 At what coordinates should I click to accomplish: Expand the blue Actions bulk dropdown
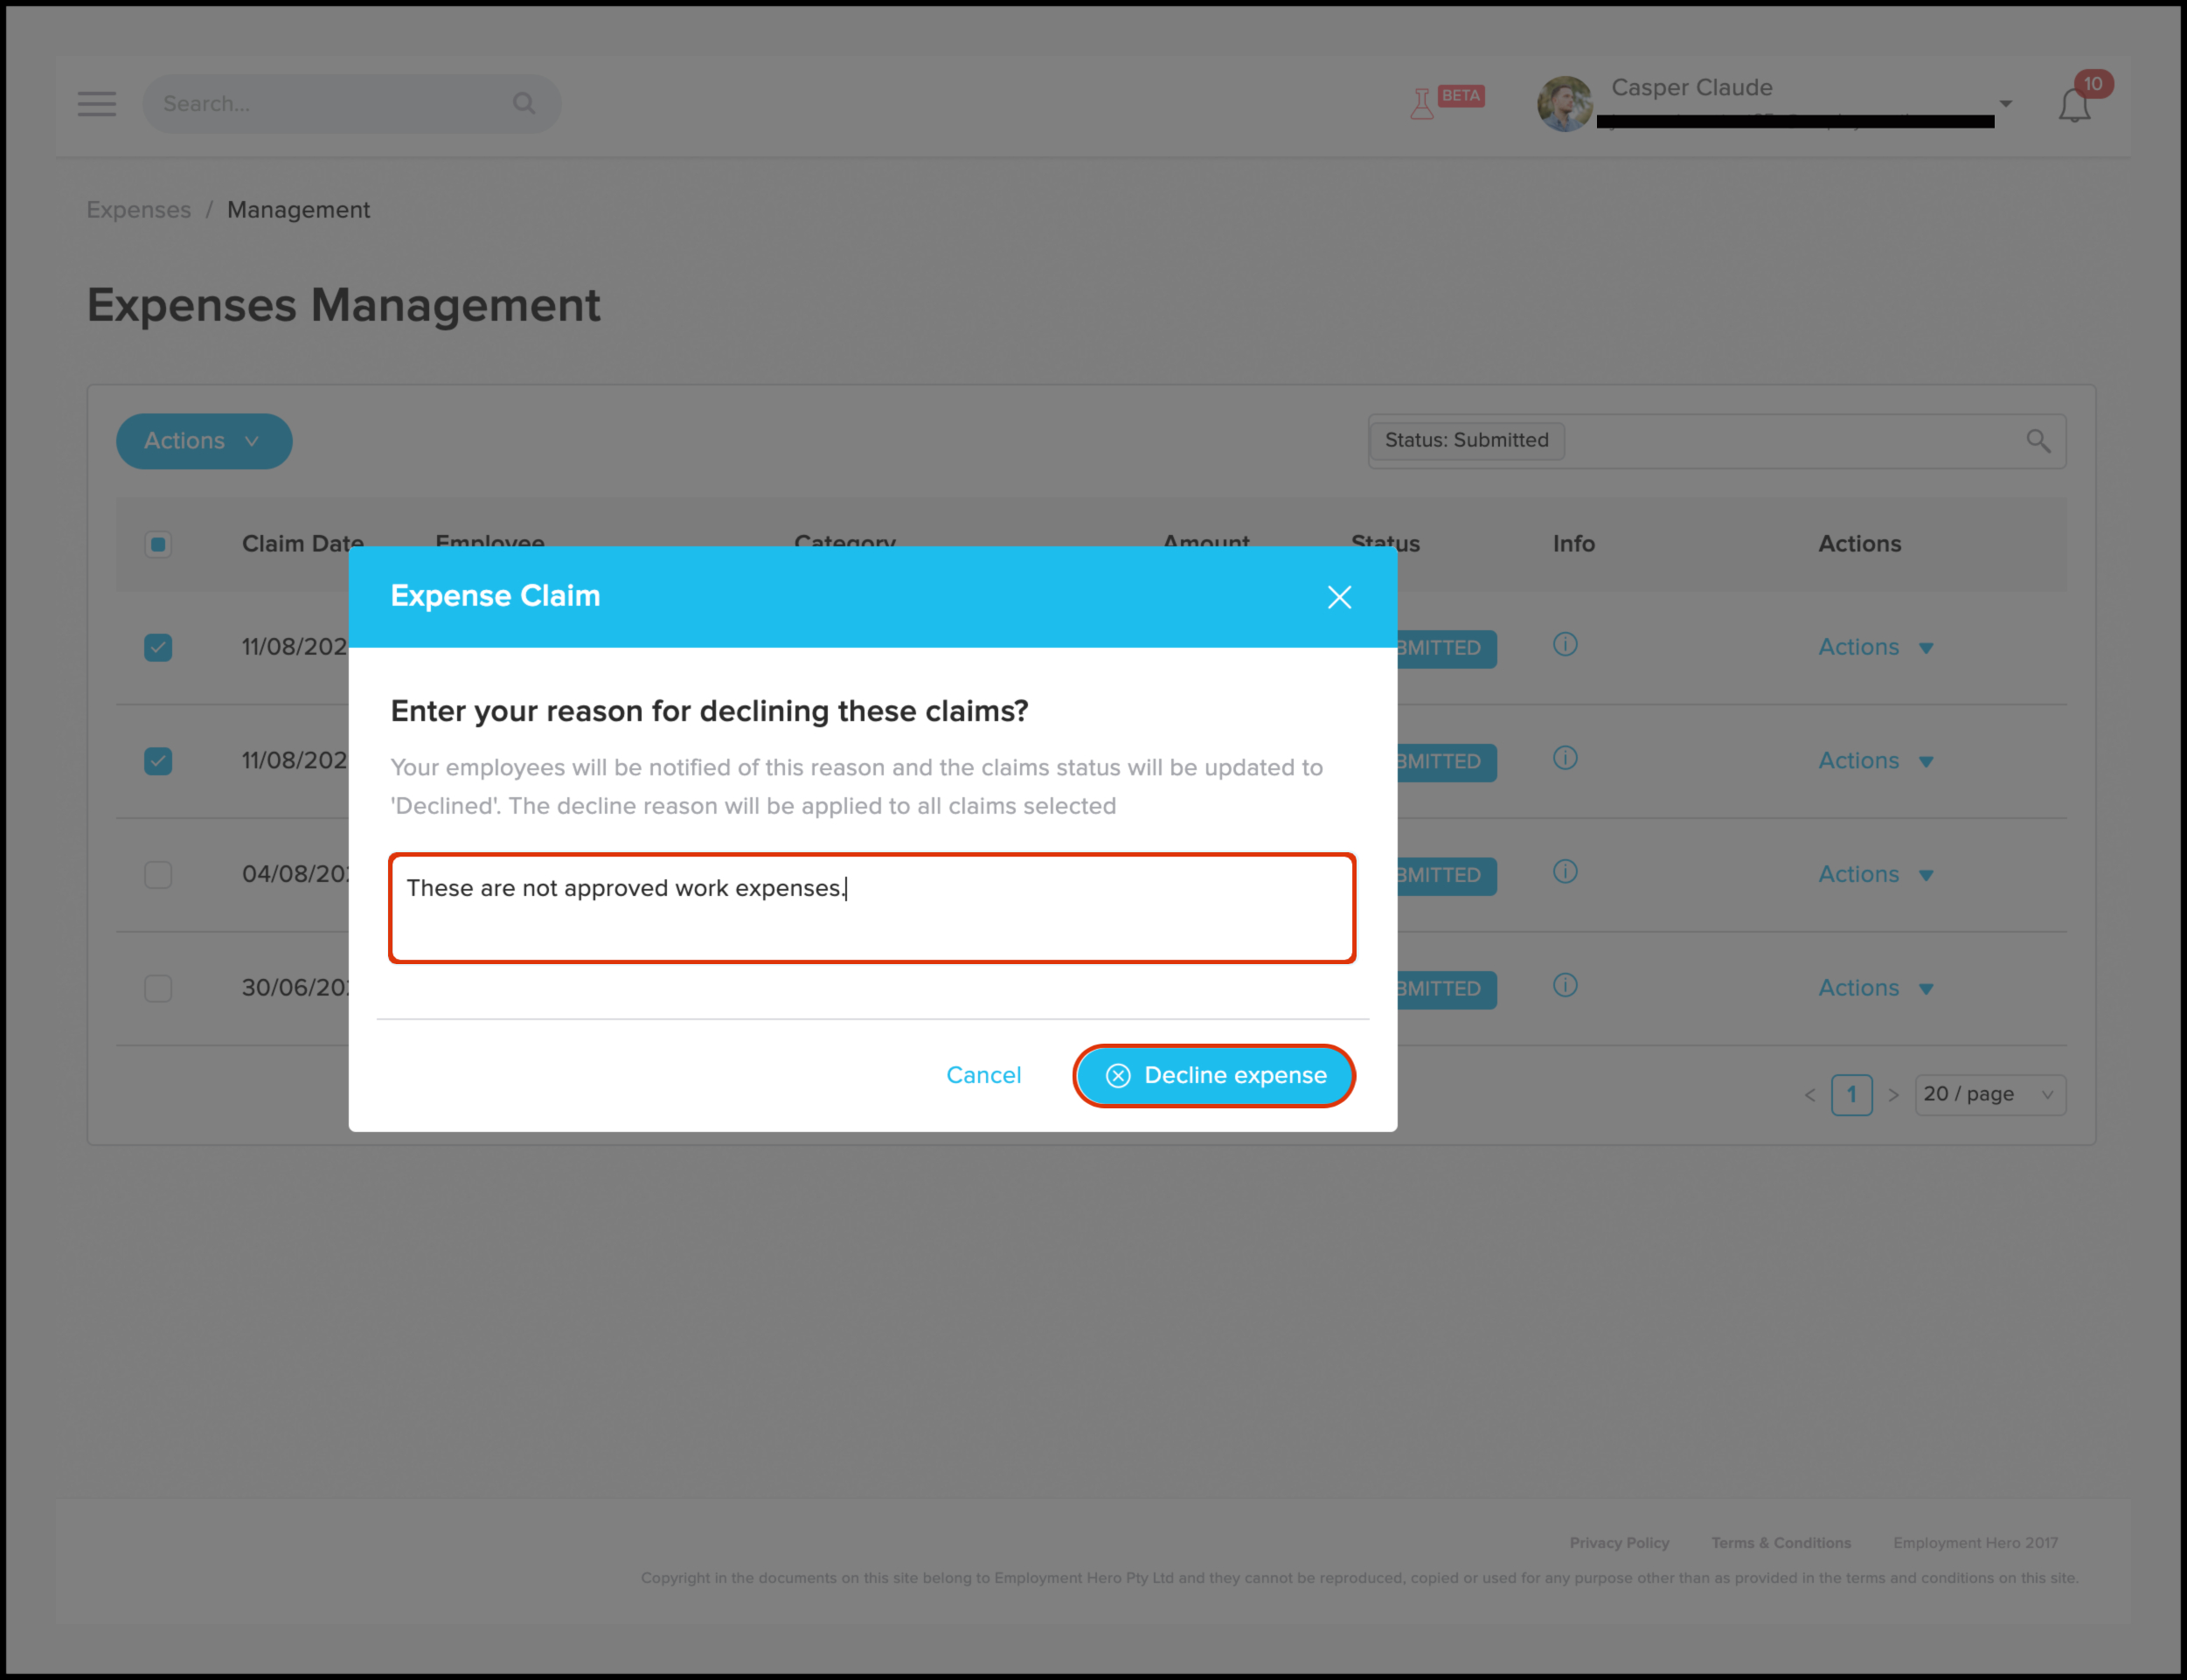[204, 441]
